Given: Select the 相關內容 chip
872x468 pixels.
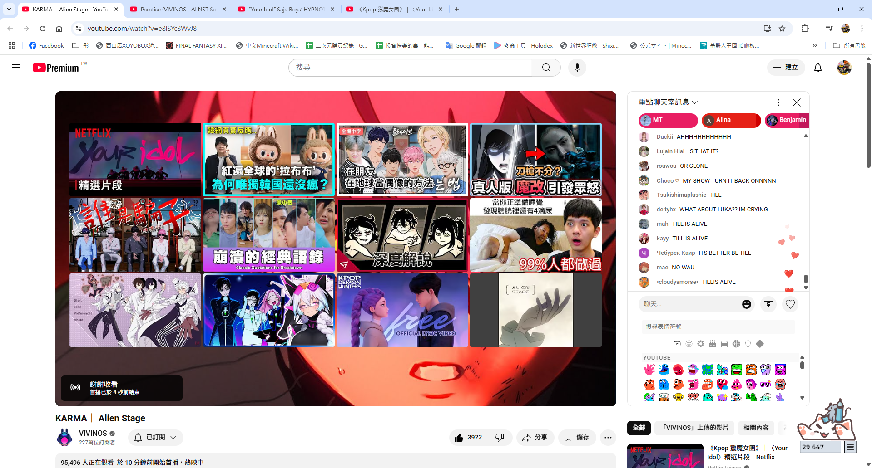Looking at the screenshot, I should (756, 428).
